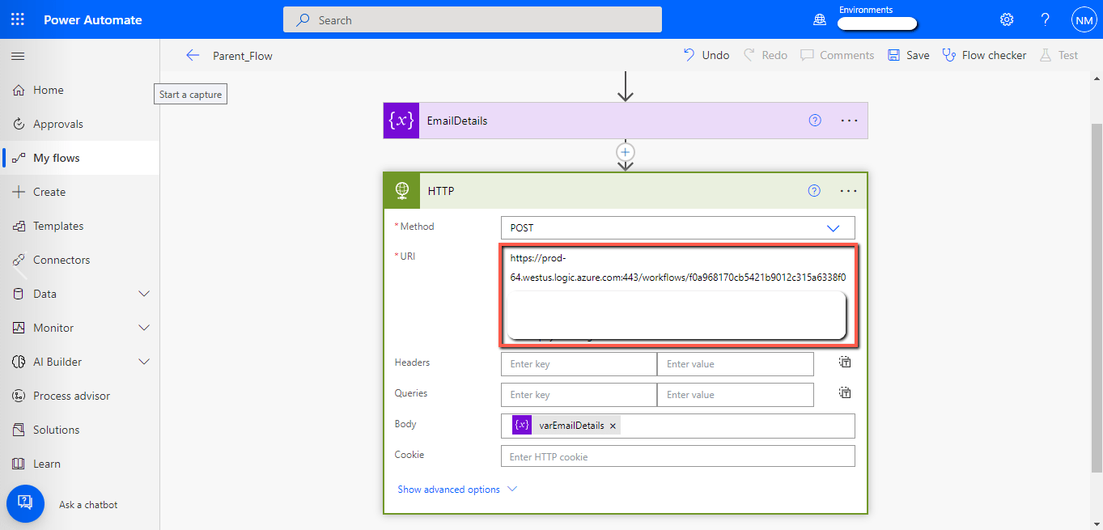Viewport: 1103px width, 530px height.
Task: Click the Connectors icon in sidebar
Action: pos(19,260)
